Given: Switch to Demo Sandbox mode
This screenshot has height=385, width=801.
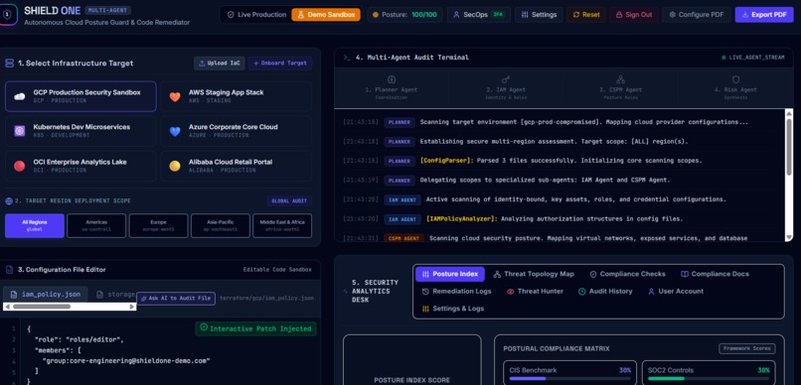Looking at the screenshot, I should click(326, 15).
